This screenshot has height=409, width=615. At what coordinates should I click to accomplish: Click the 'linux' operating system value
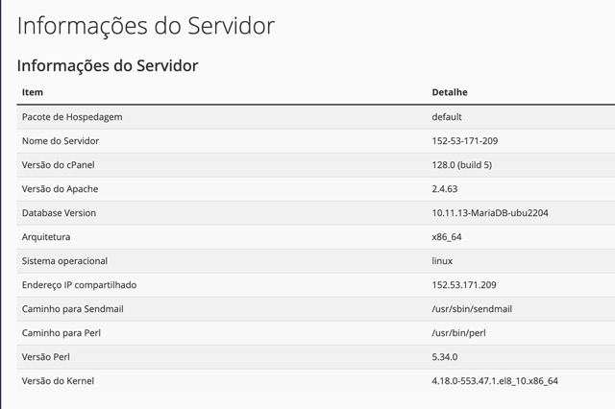(442, 261)
